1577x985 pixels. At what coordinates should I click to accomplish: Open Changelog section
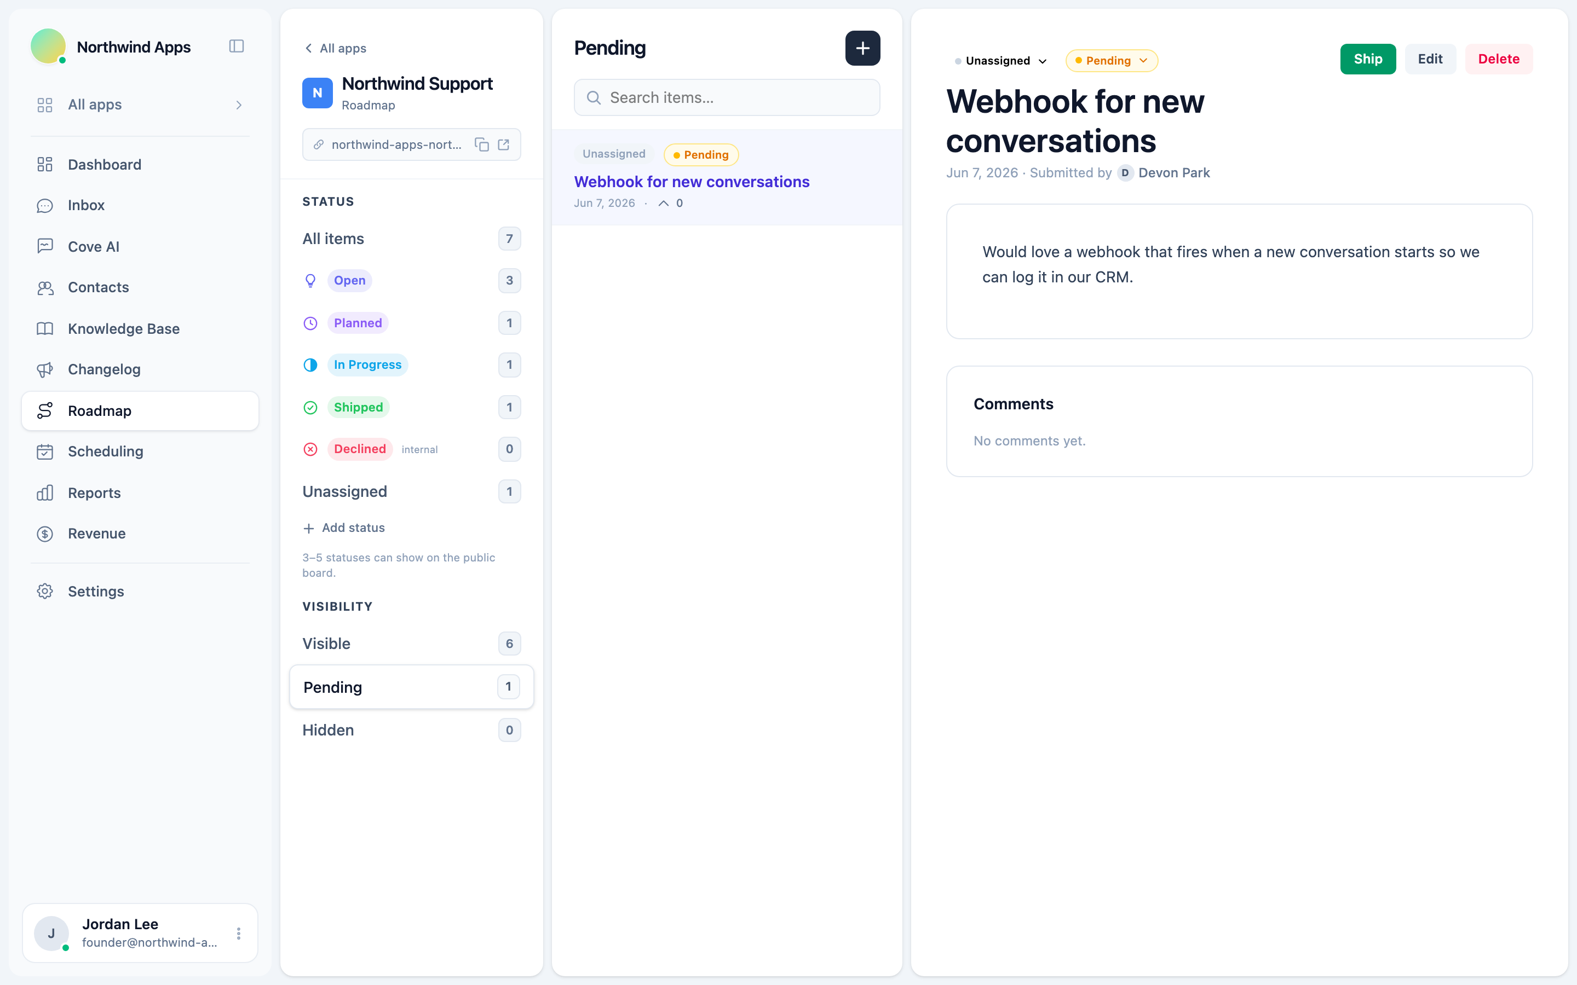click(x=140, y=370)
